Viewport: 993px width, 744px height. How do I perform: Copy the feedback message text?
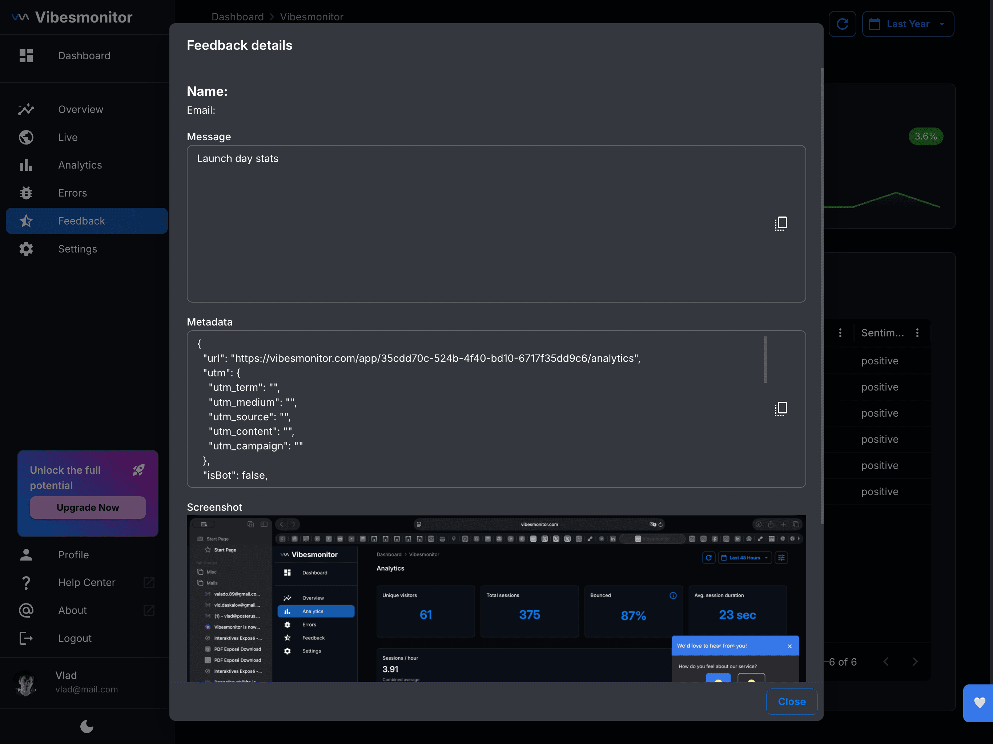pyautogui.click(x=781, y=223)
